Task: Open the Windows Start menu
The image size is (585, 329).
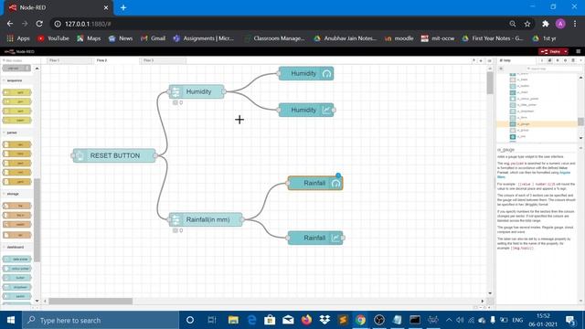Action: [11, 320]
